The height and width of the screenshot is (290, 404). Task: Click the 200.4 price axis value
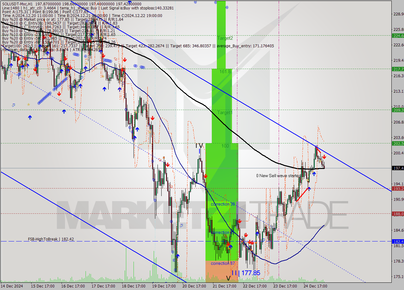398,153
